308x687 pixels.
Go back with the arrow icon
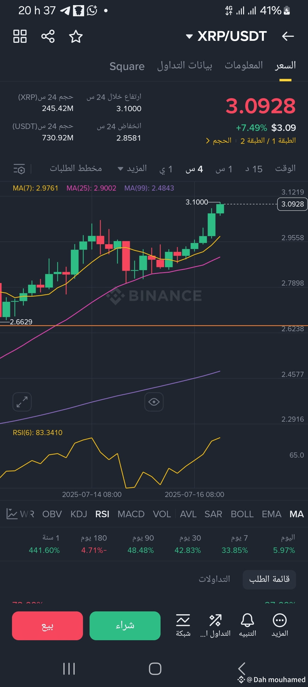point(288,36)
